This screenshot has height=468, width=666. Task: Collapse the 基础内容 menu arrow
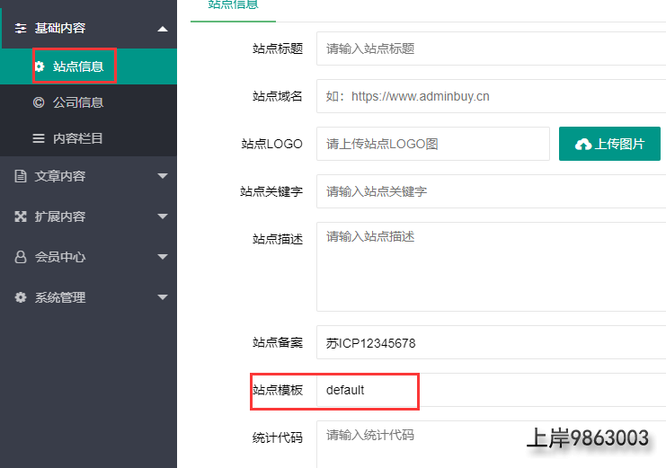click(x=163, y=29)
